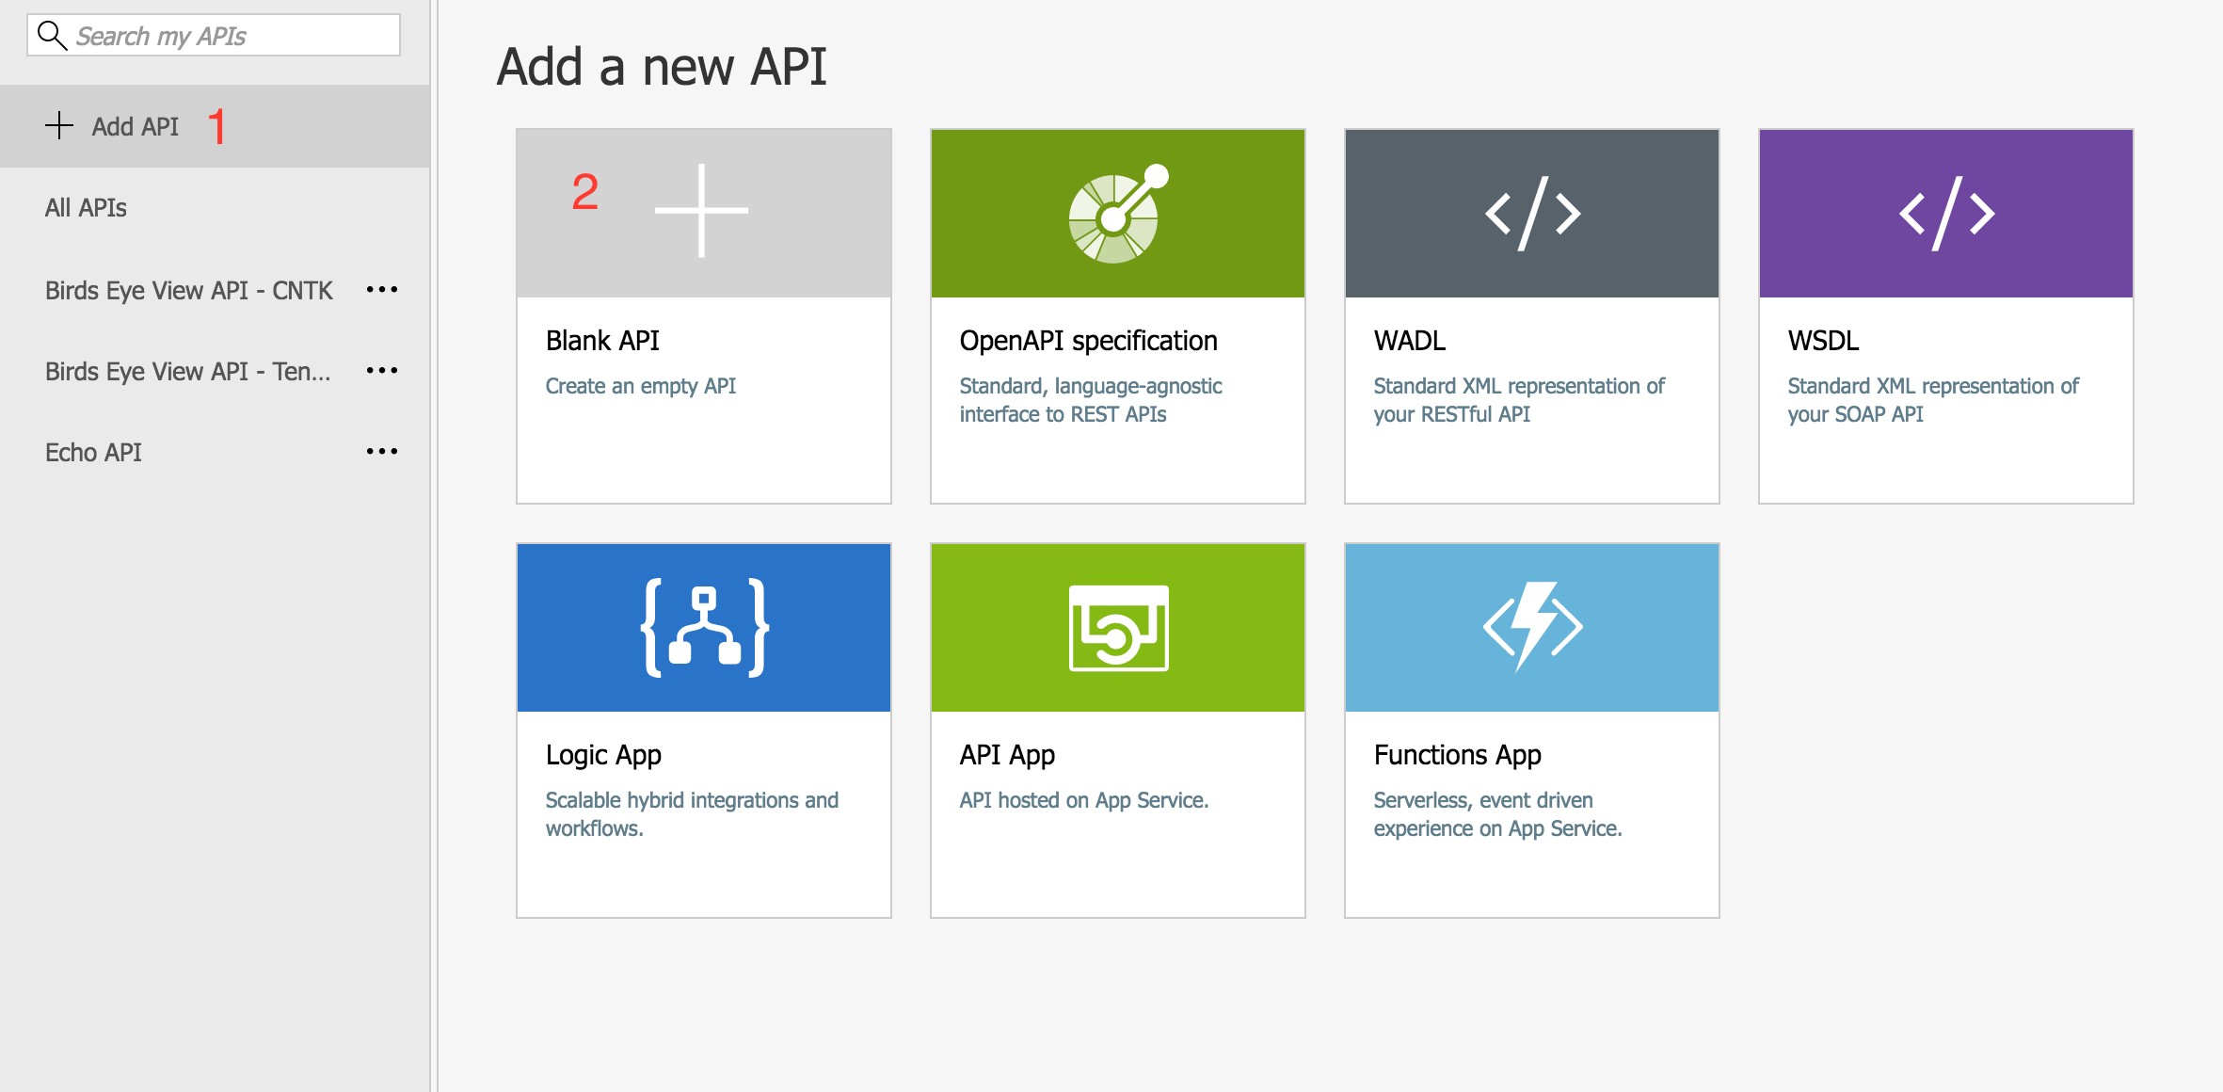Viewport: 2223px width, 1092px height.
Task: Click the WSDL purple code icon
Action: coord(1943,212)
